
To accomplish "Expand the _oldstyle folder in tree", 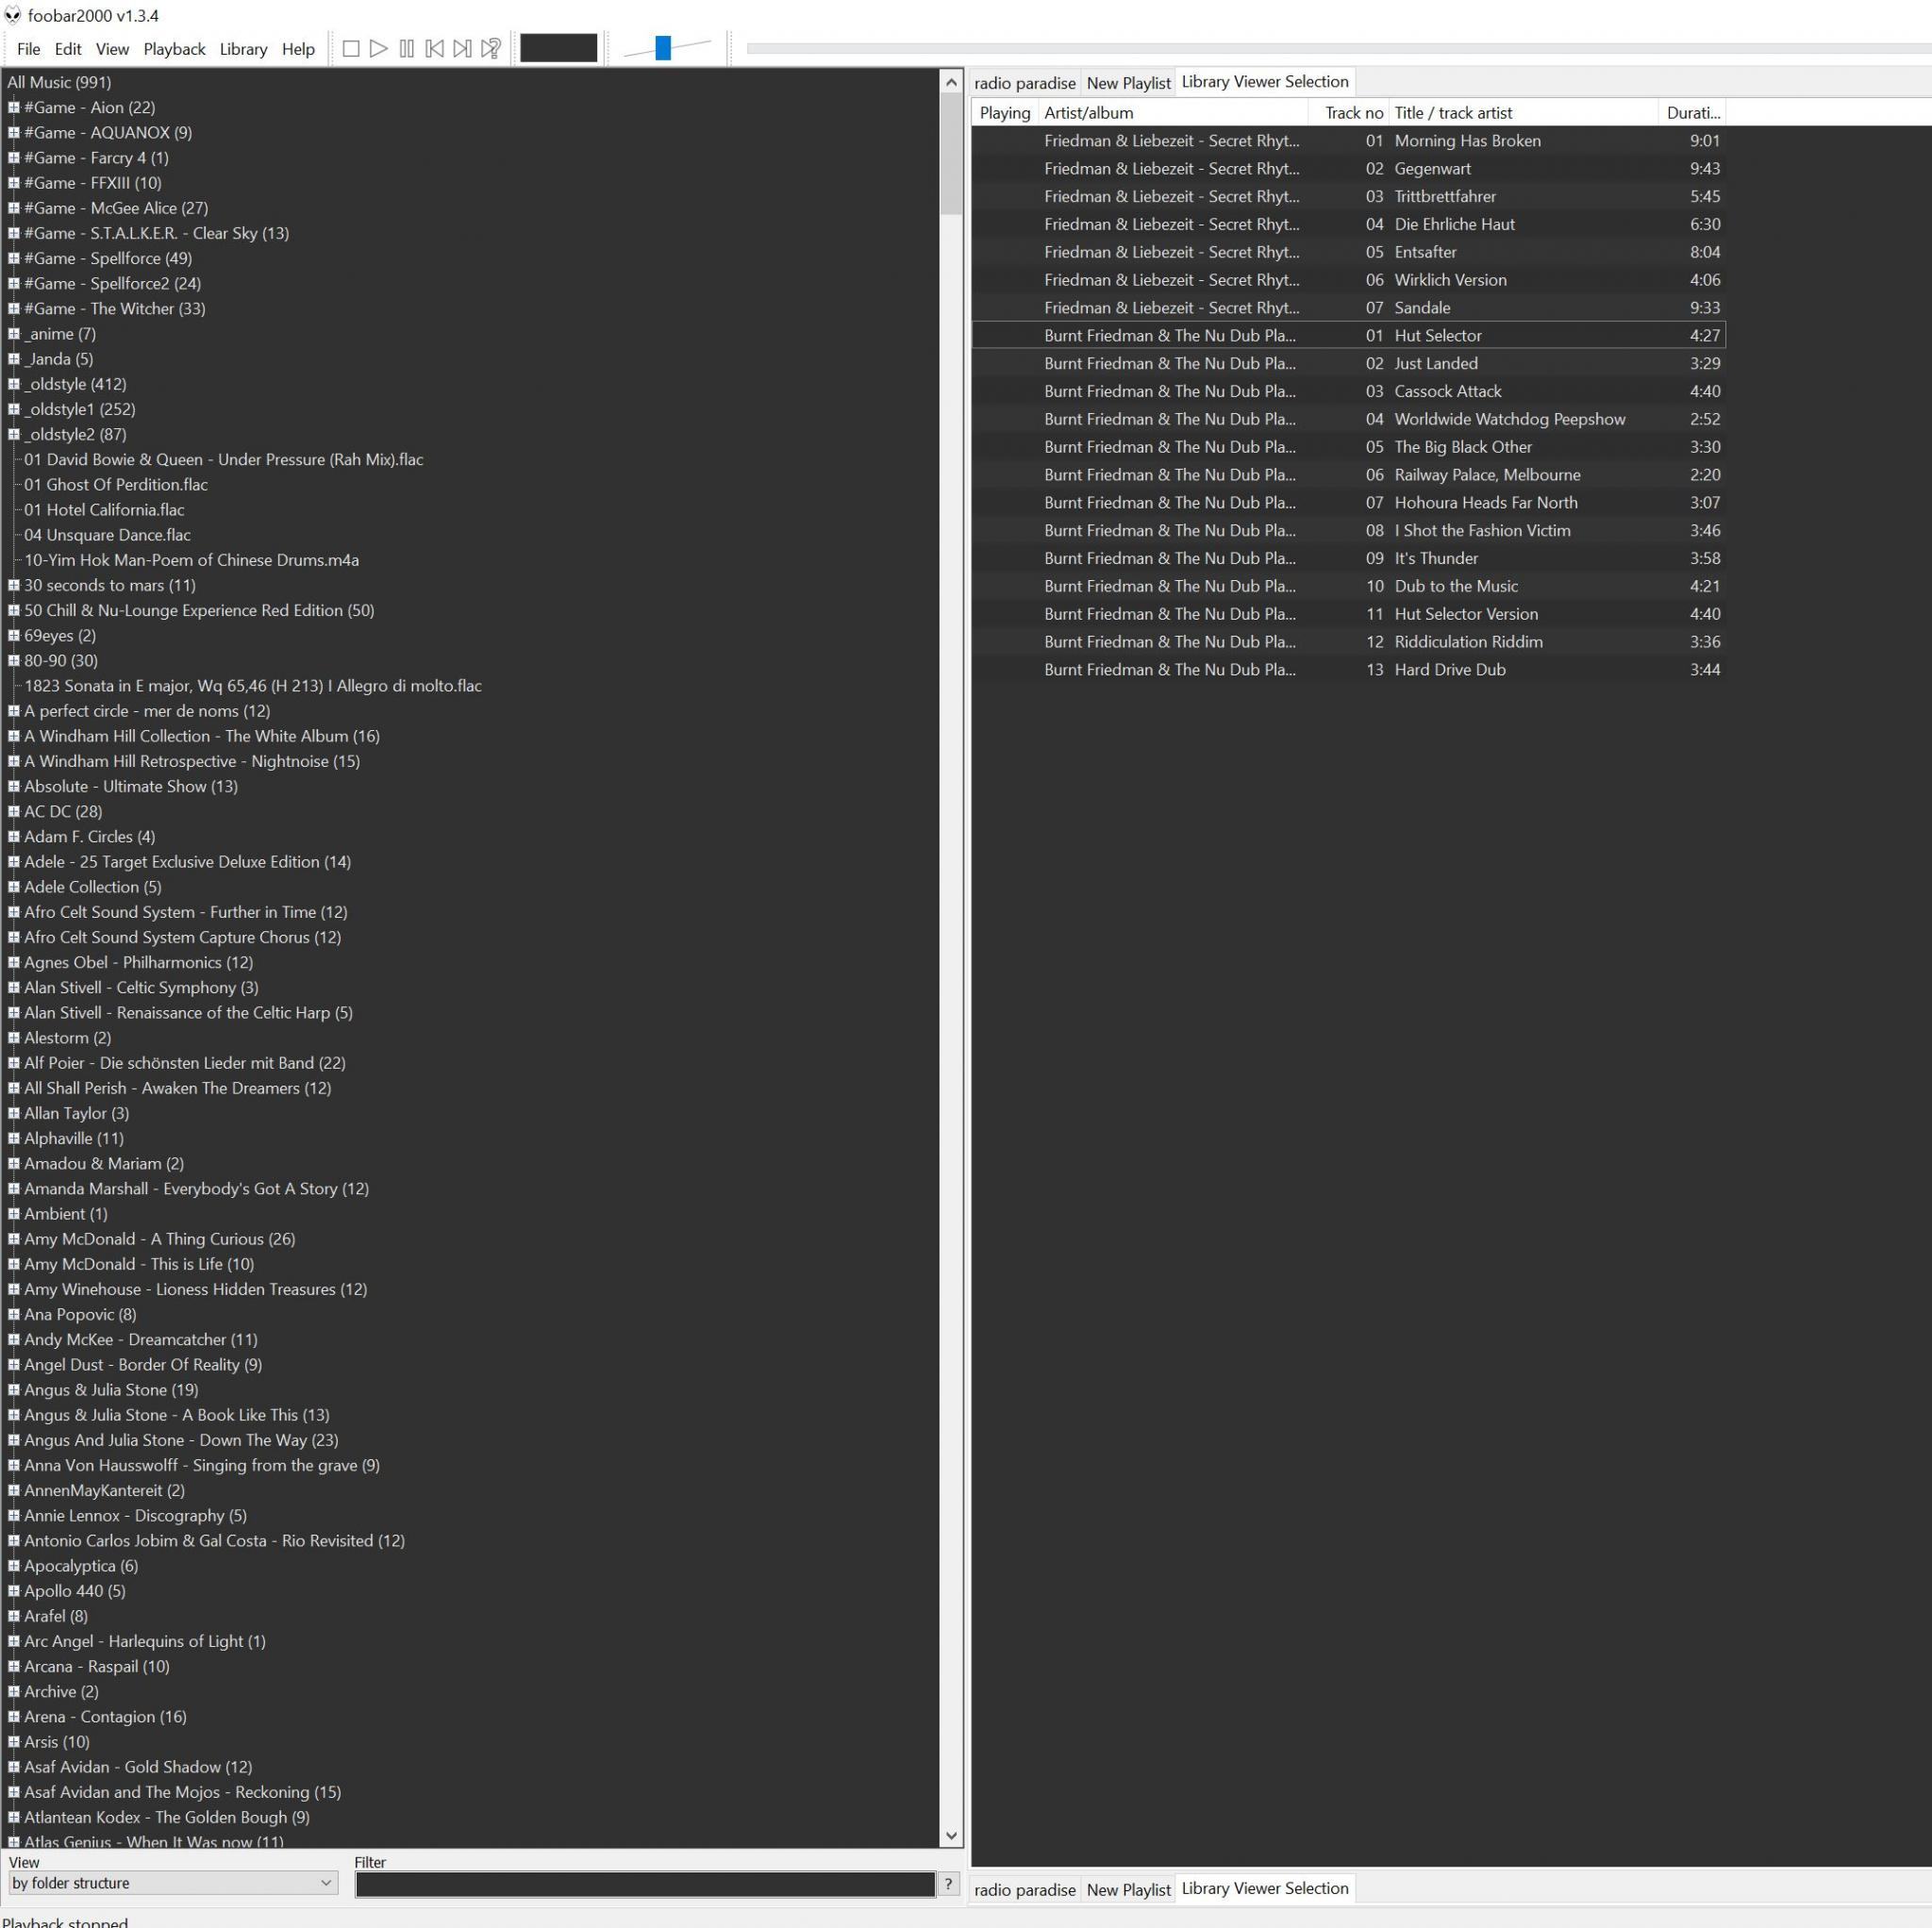I will tap(14, 384).
